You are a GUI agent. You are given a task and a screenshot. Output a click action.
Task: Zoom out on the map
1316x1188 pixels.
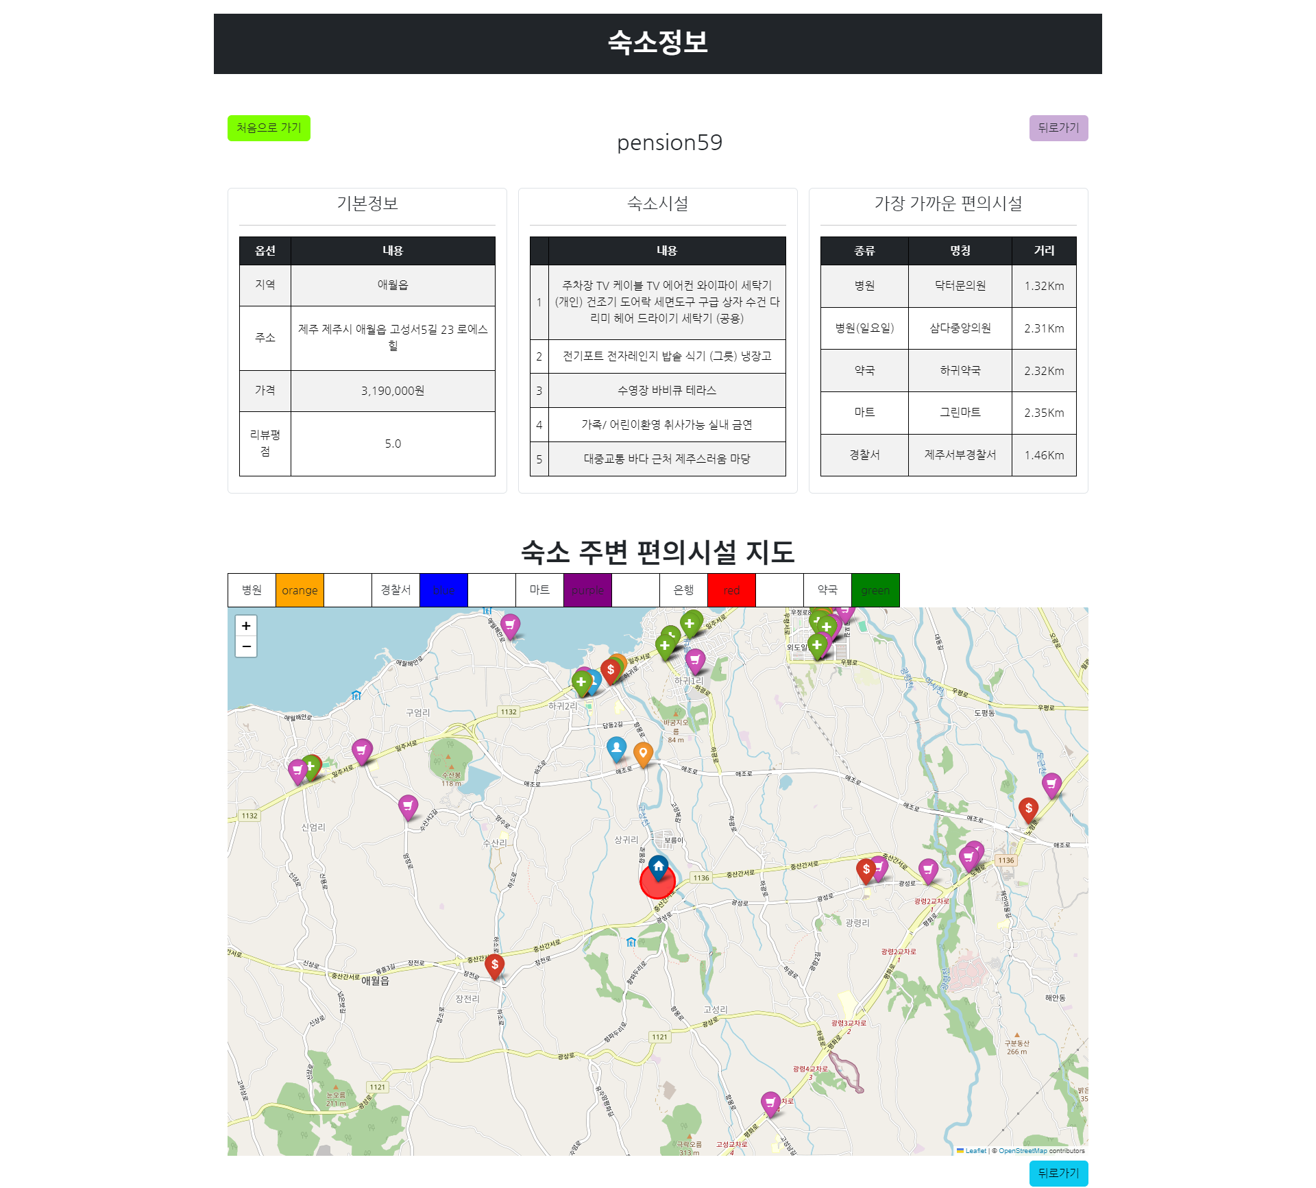(246, 646)
